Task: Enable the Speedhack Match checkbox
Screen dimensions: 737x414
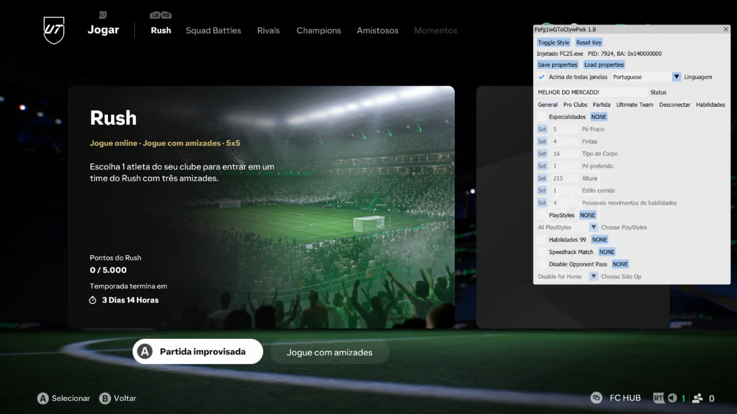Action: pyautogui.click(x=541, y=252)
